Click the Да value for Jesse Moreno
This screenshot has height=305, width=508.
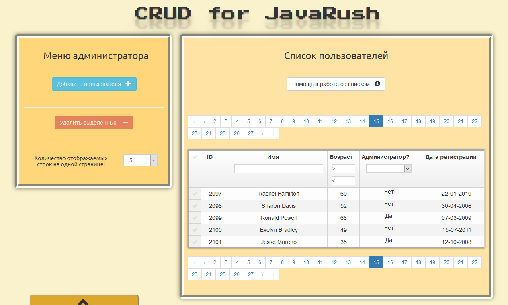389,240
